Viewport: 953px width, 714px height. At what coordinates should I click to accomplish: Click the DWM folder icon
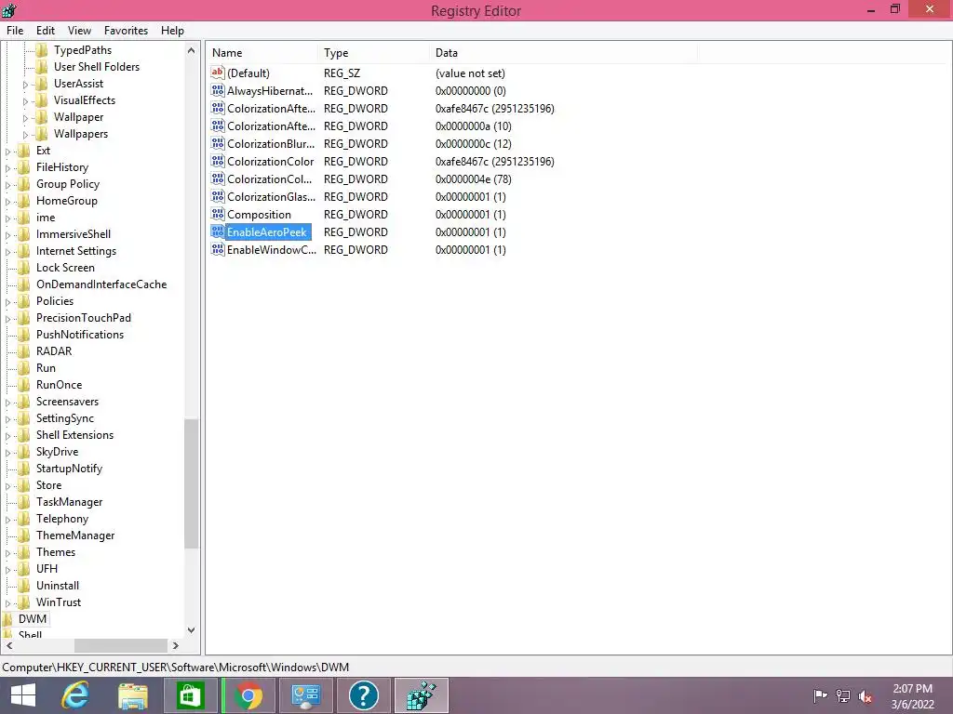click(x=7, y=619)
